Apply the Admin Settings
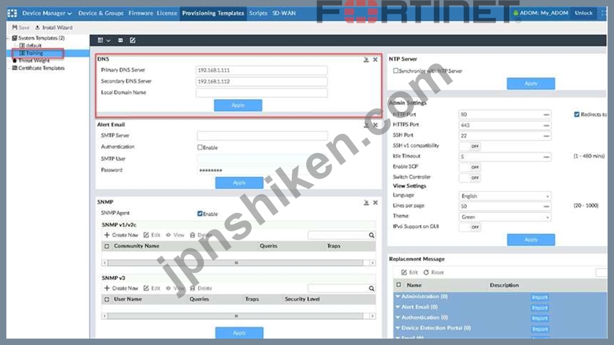 pos(531,239)
